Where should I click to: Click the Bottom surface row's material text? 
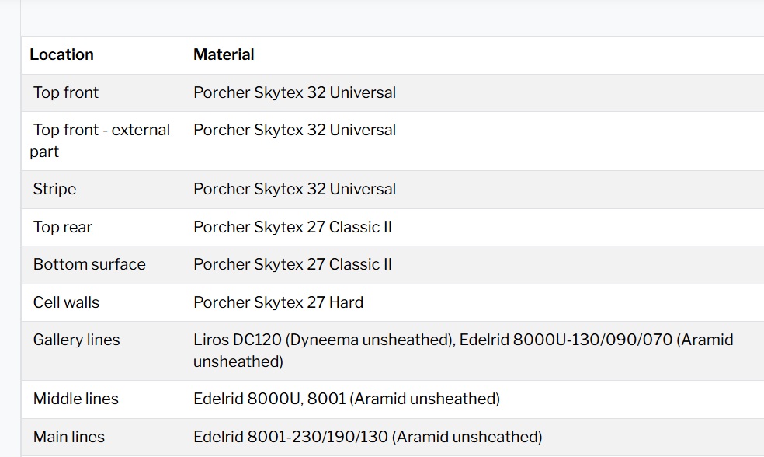click(x=293, y=264)
